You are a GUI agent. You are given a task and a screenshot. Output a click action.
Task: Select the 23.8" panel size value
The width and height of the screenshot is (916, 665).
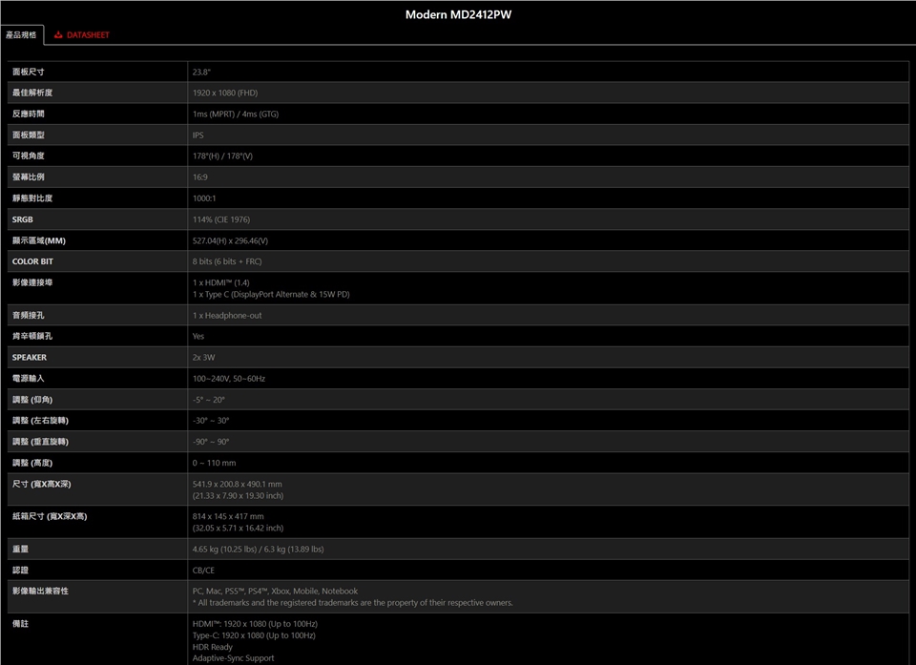[x=201, y=72]
